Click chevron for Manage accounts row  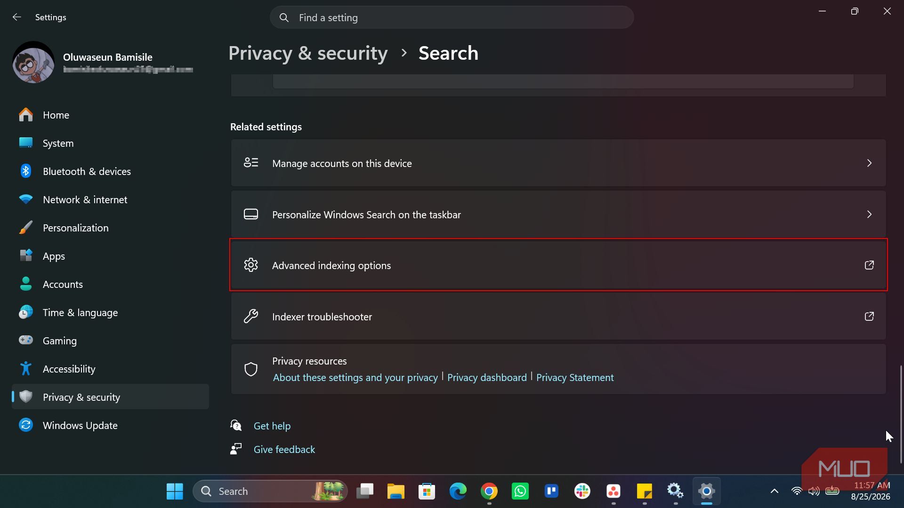(x=869, y=163)
